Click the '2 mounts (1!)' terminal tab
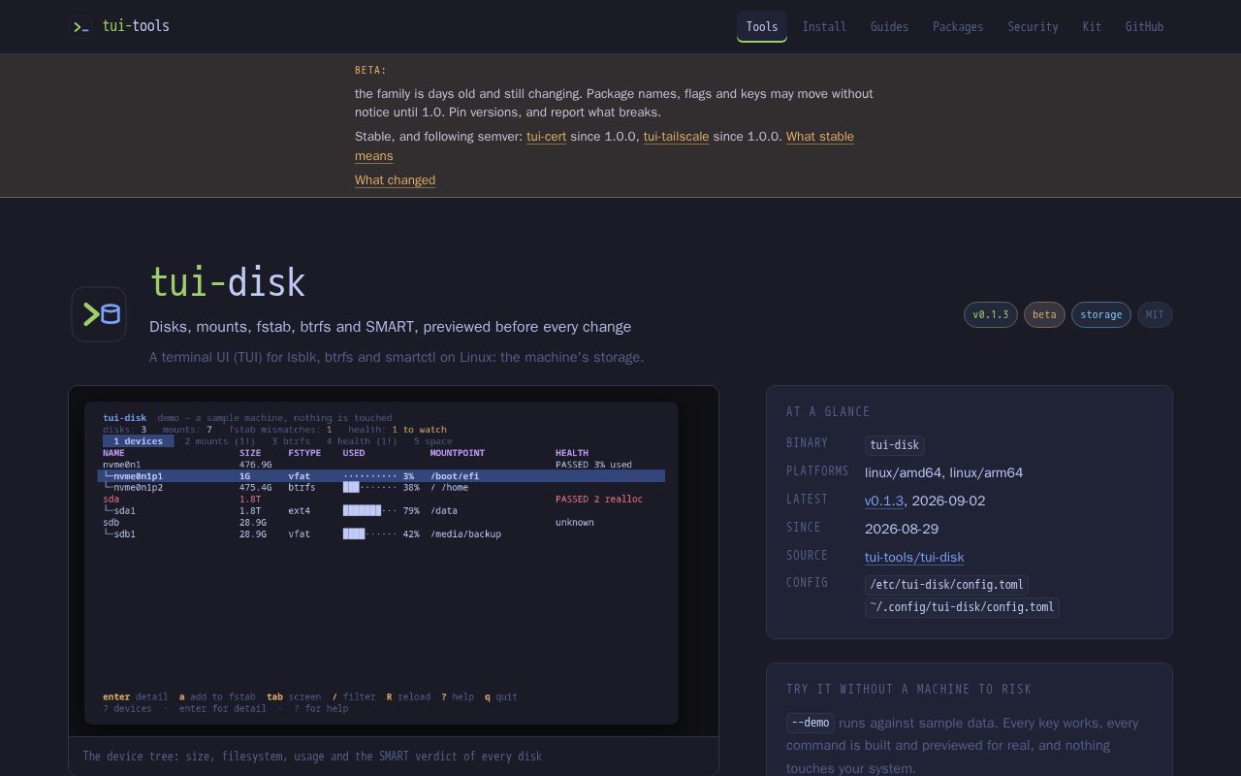The image size is (1241, 776). click(x=220, y=441)
